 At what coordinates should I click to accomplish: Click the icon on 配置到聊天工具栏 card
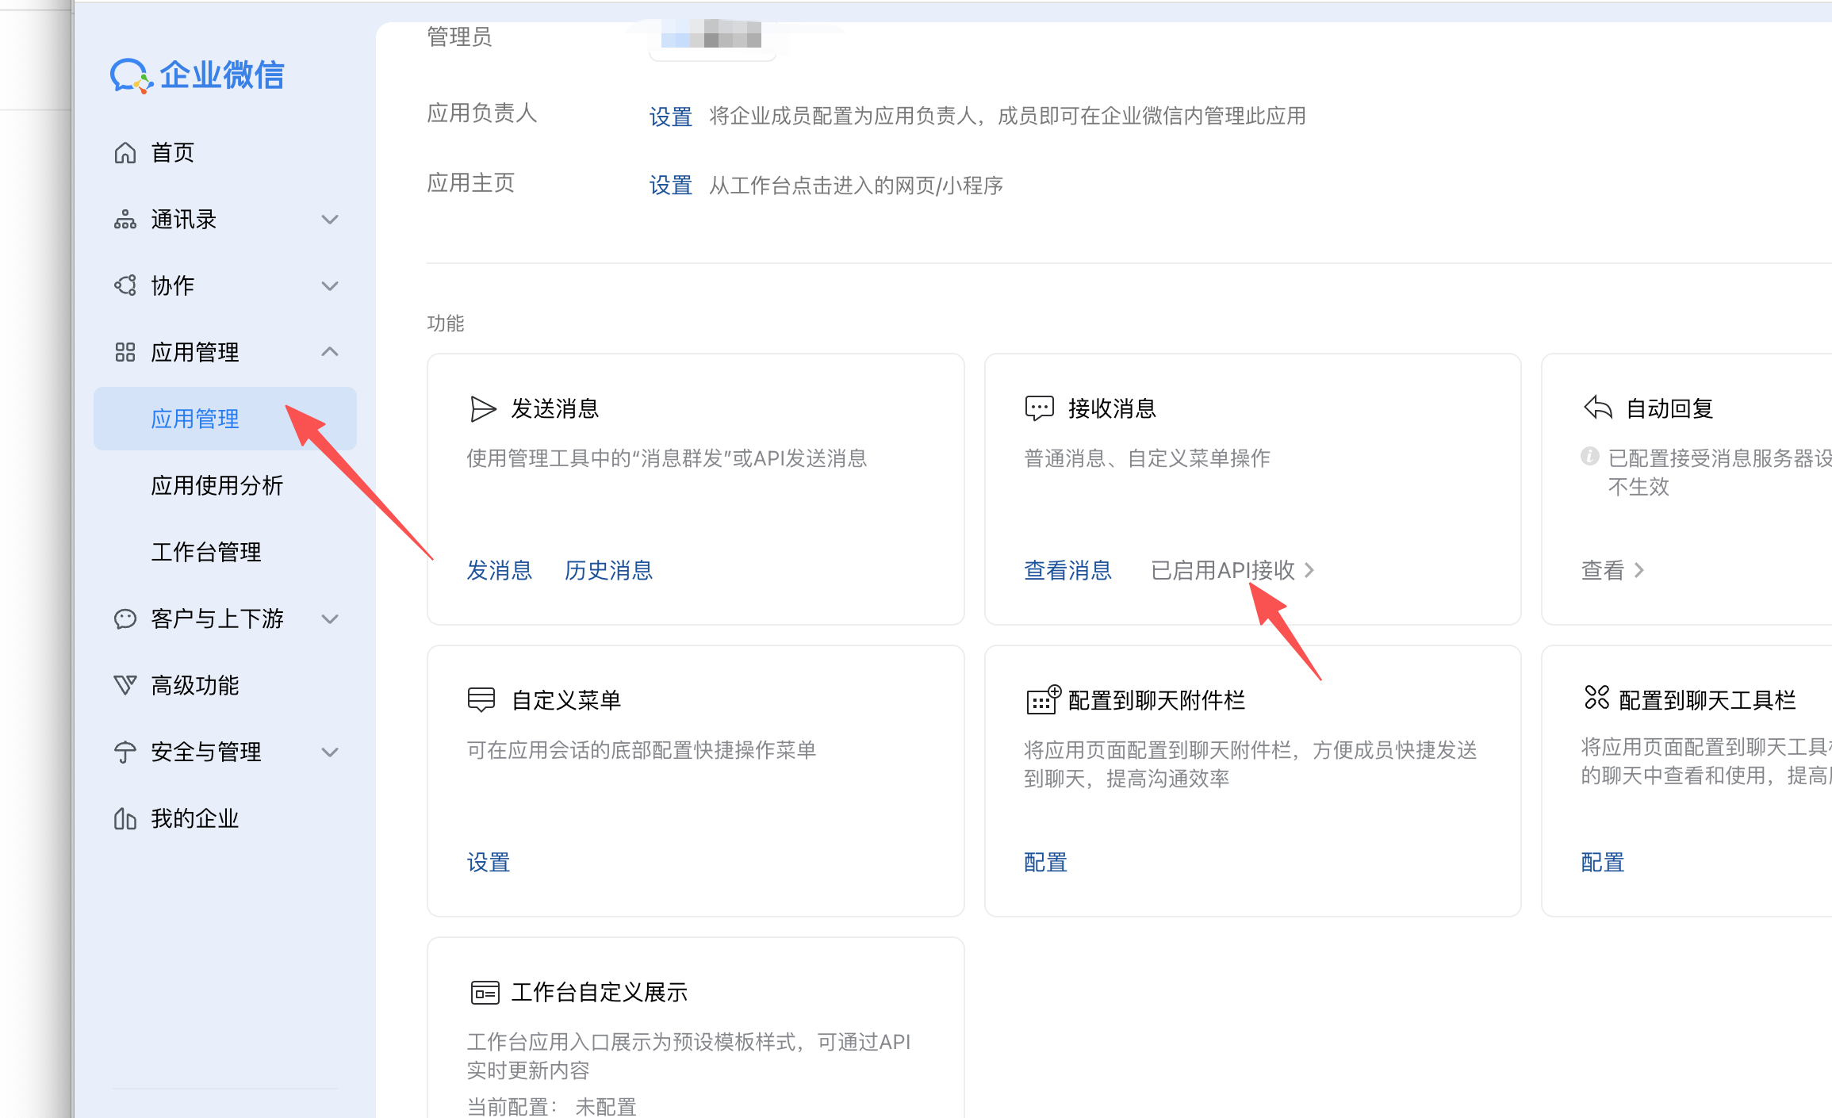click(x=1596, y=698)
